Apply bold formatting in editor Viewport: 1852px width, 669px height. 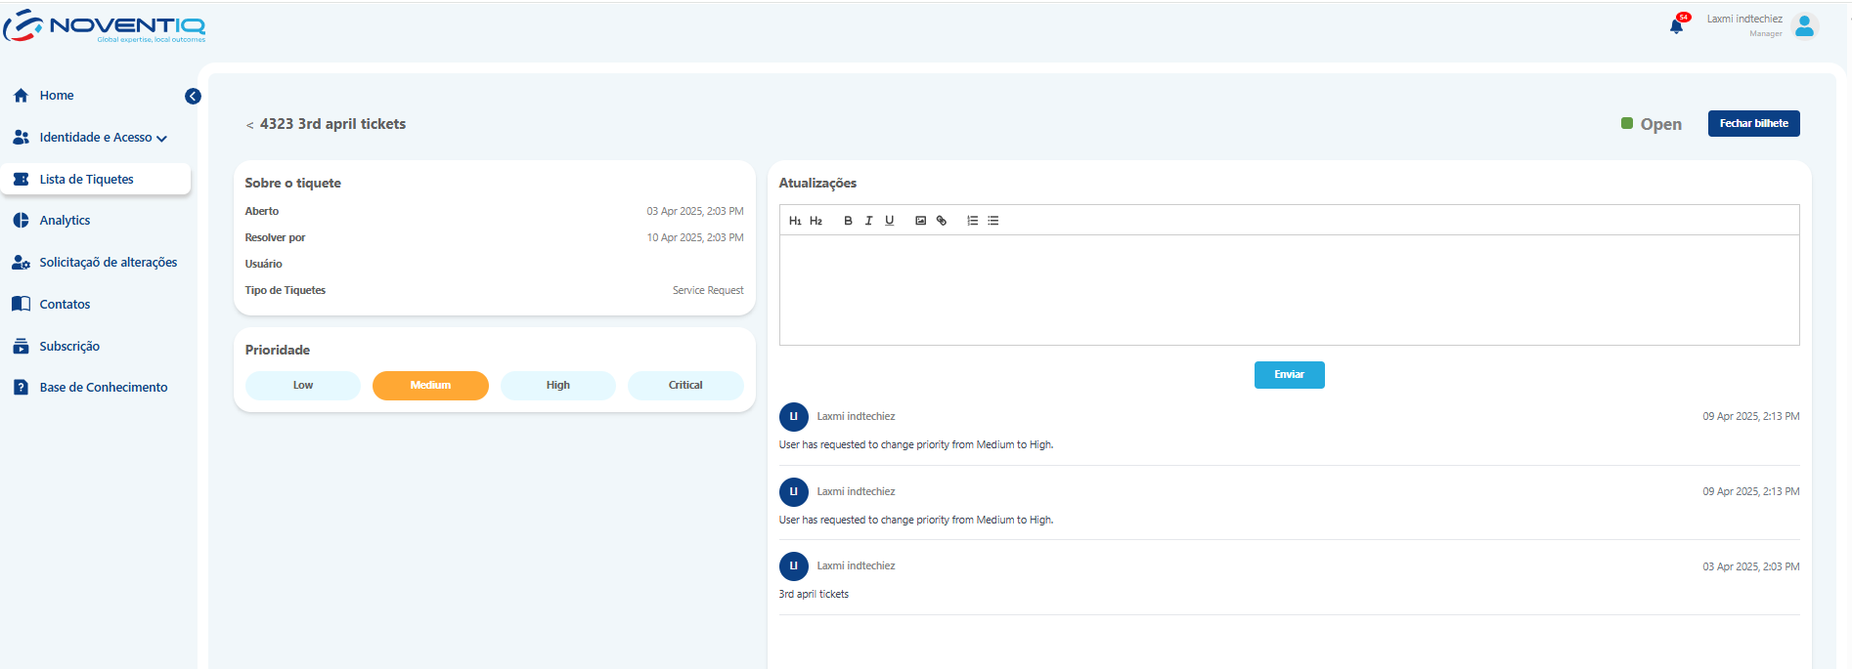tap(848, 221)
